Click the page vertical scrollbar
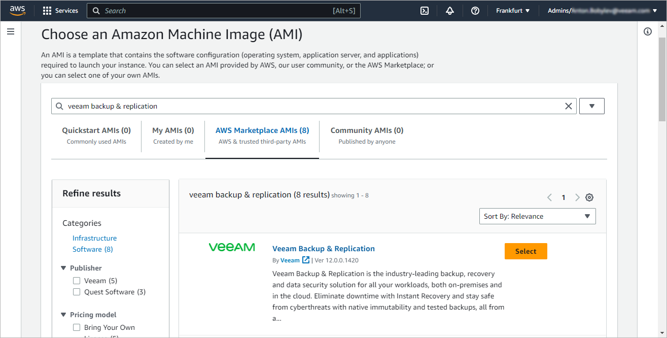667x338 pixels. (662, 80)
